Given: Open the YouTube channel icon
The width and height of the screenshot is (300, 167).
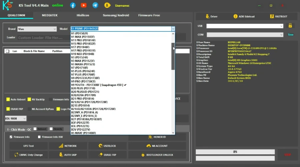Looking at the screenshot, I should (x=84, y=5).
